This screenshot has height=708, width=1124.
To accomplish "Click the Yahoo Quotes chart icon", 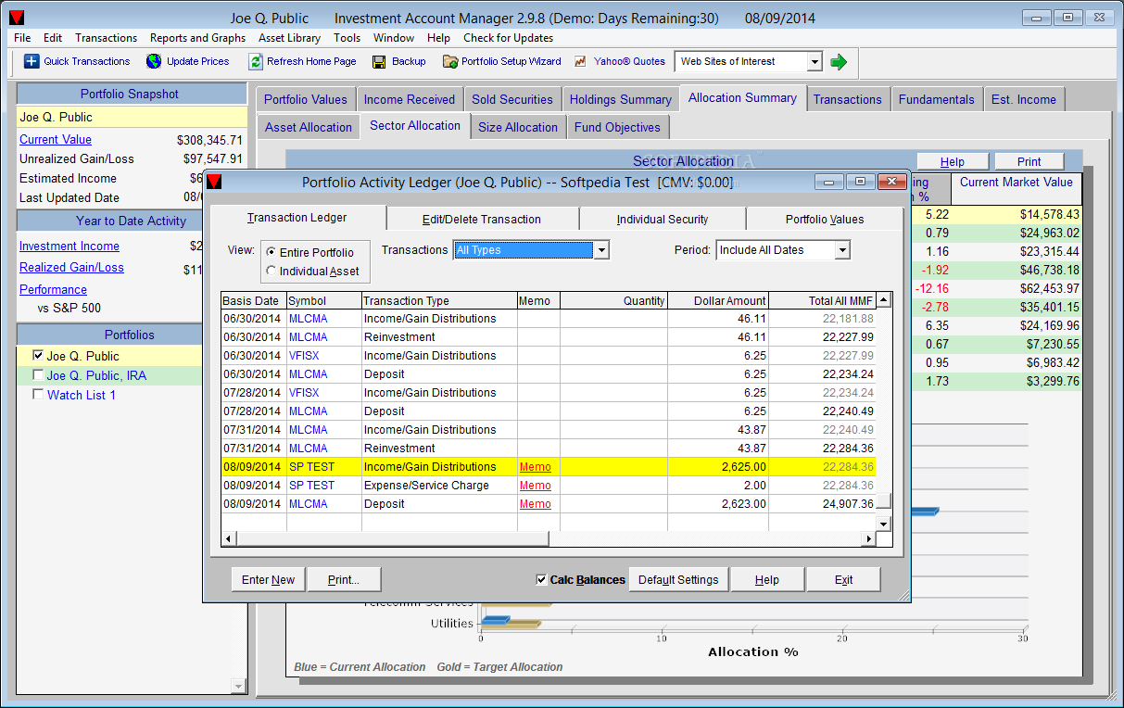I will tap(581, 61).
